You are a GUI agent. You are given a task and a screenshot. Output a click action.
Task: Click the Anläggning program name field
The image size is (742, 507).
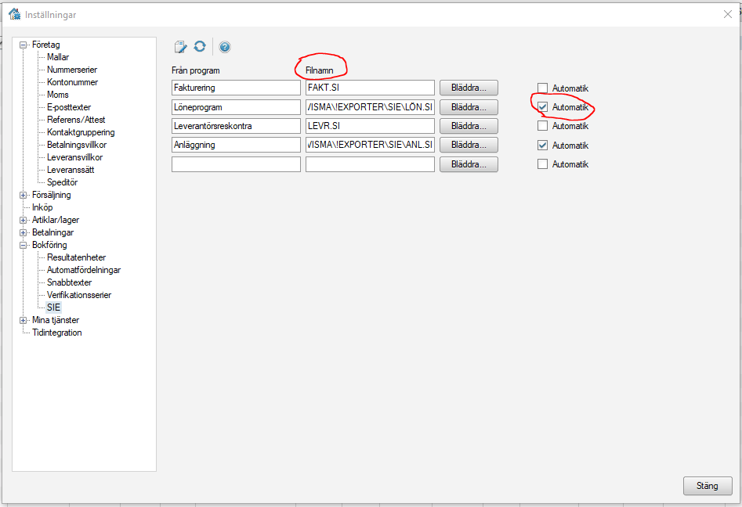pyautogui.click(x=236, y=145)
